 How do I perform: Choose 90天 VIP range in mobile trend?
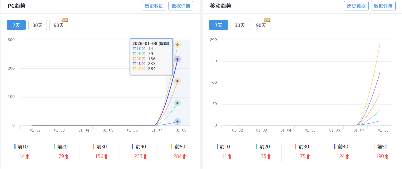point(261,25)
